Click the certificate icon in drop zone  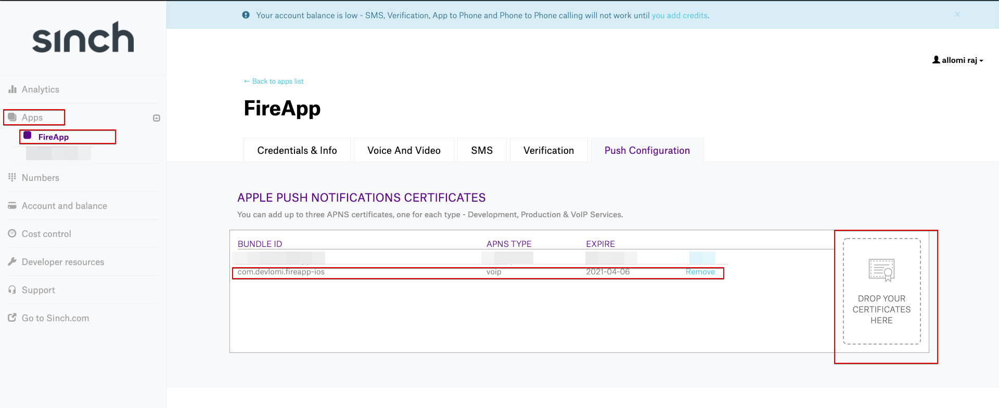coord(881,270)
